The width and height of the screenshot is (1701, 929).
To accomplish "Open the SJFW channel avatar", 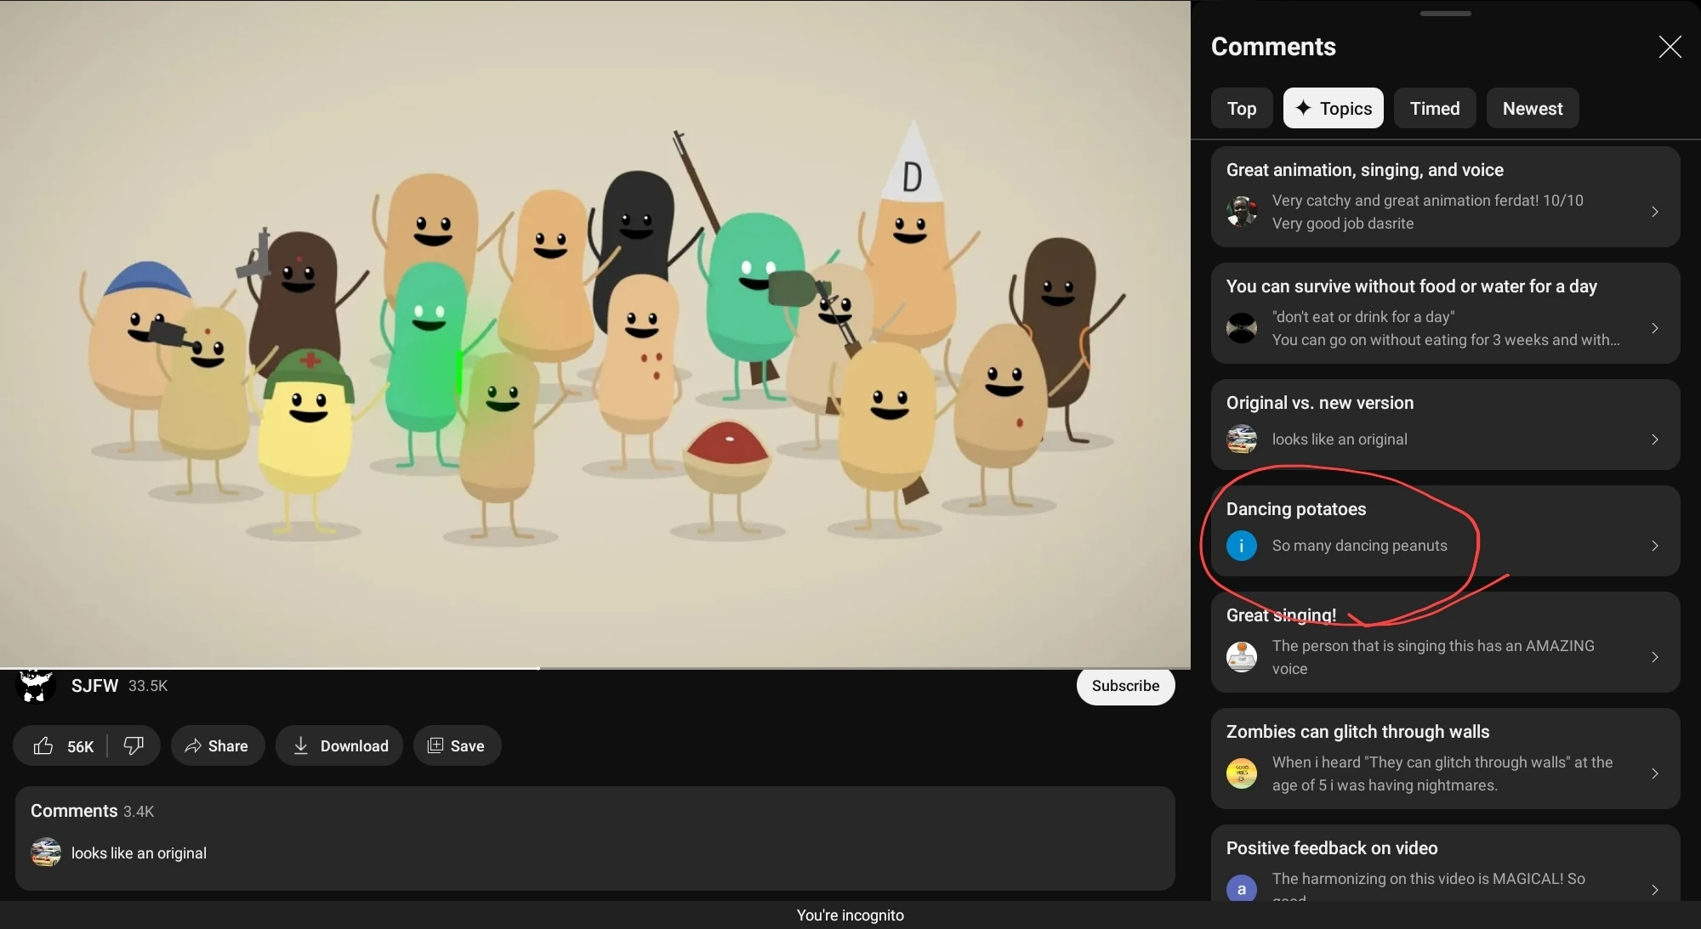I will click(35, 686).
